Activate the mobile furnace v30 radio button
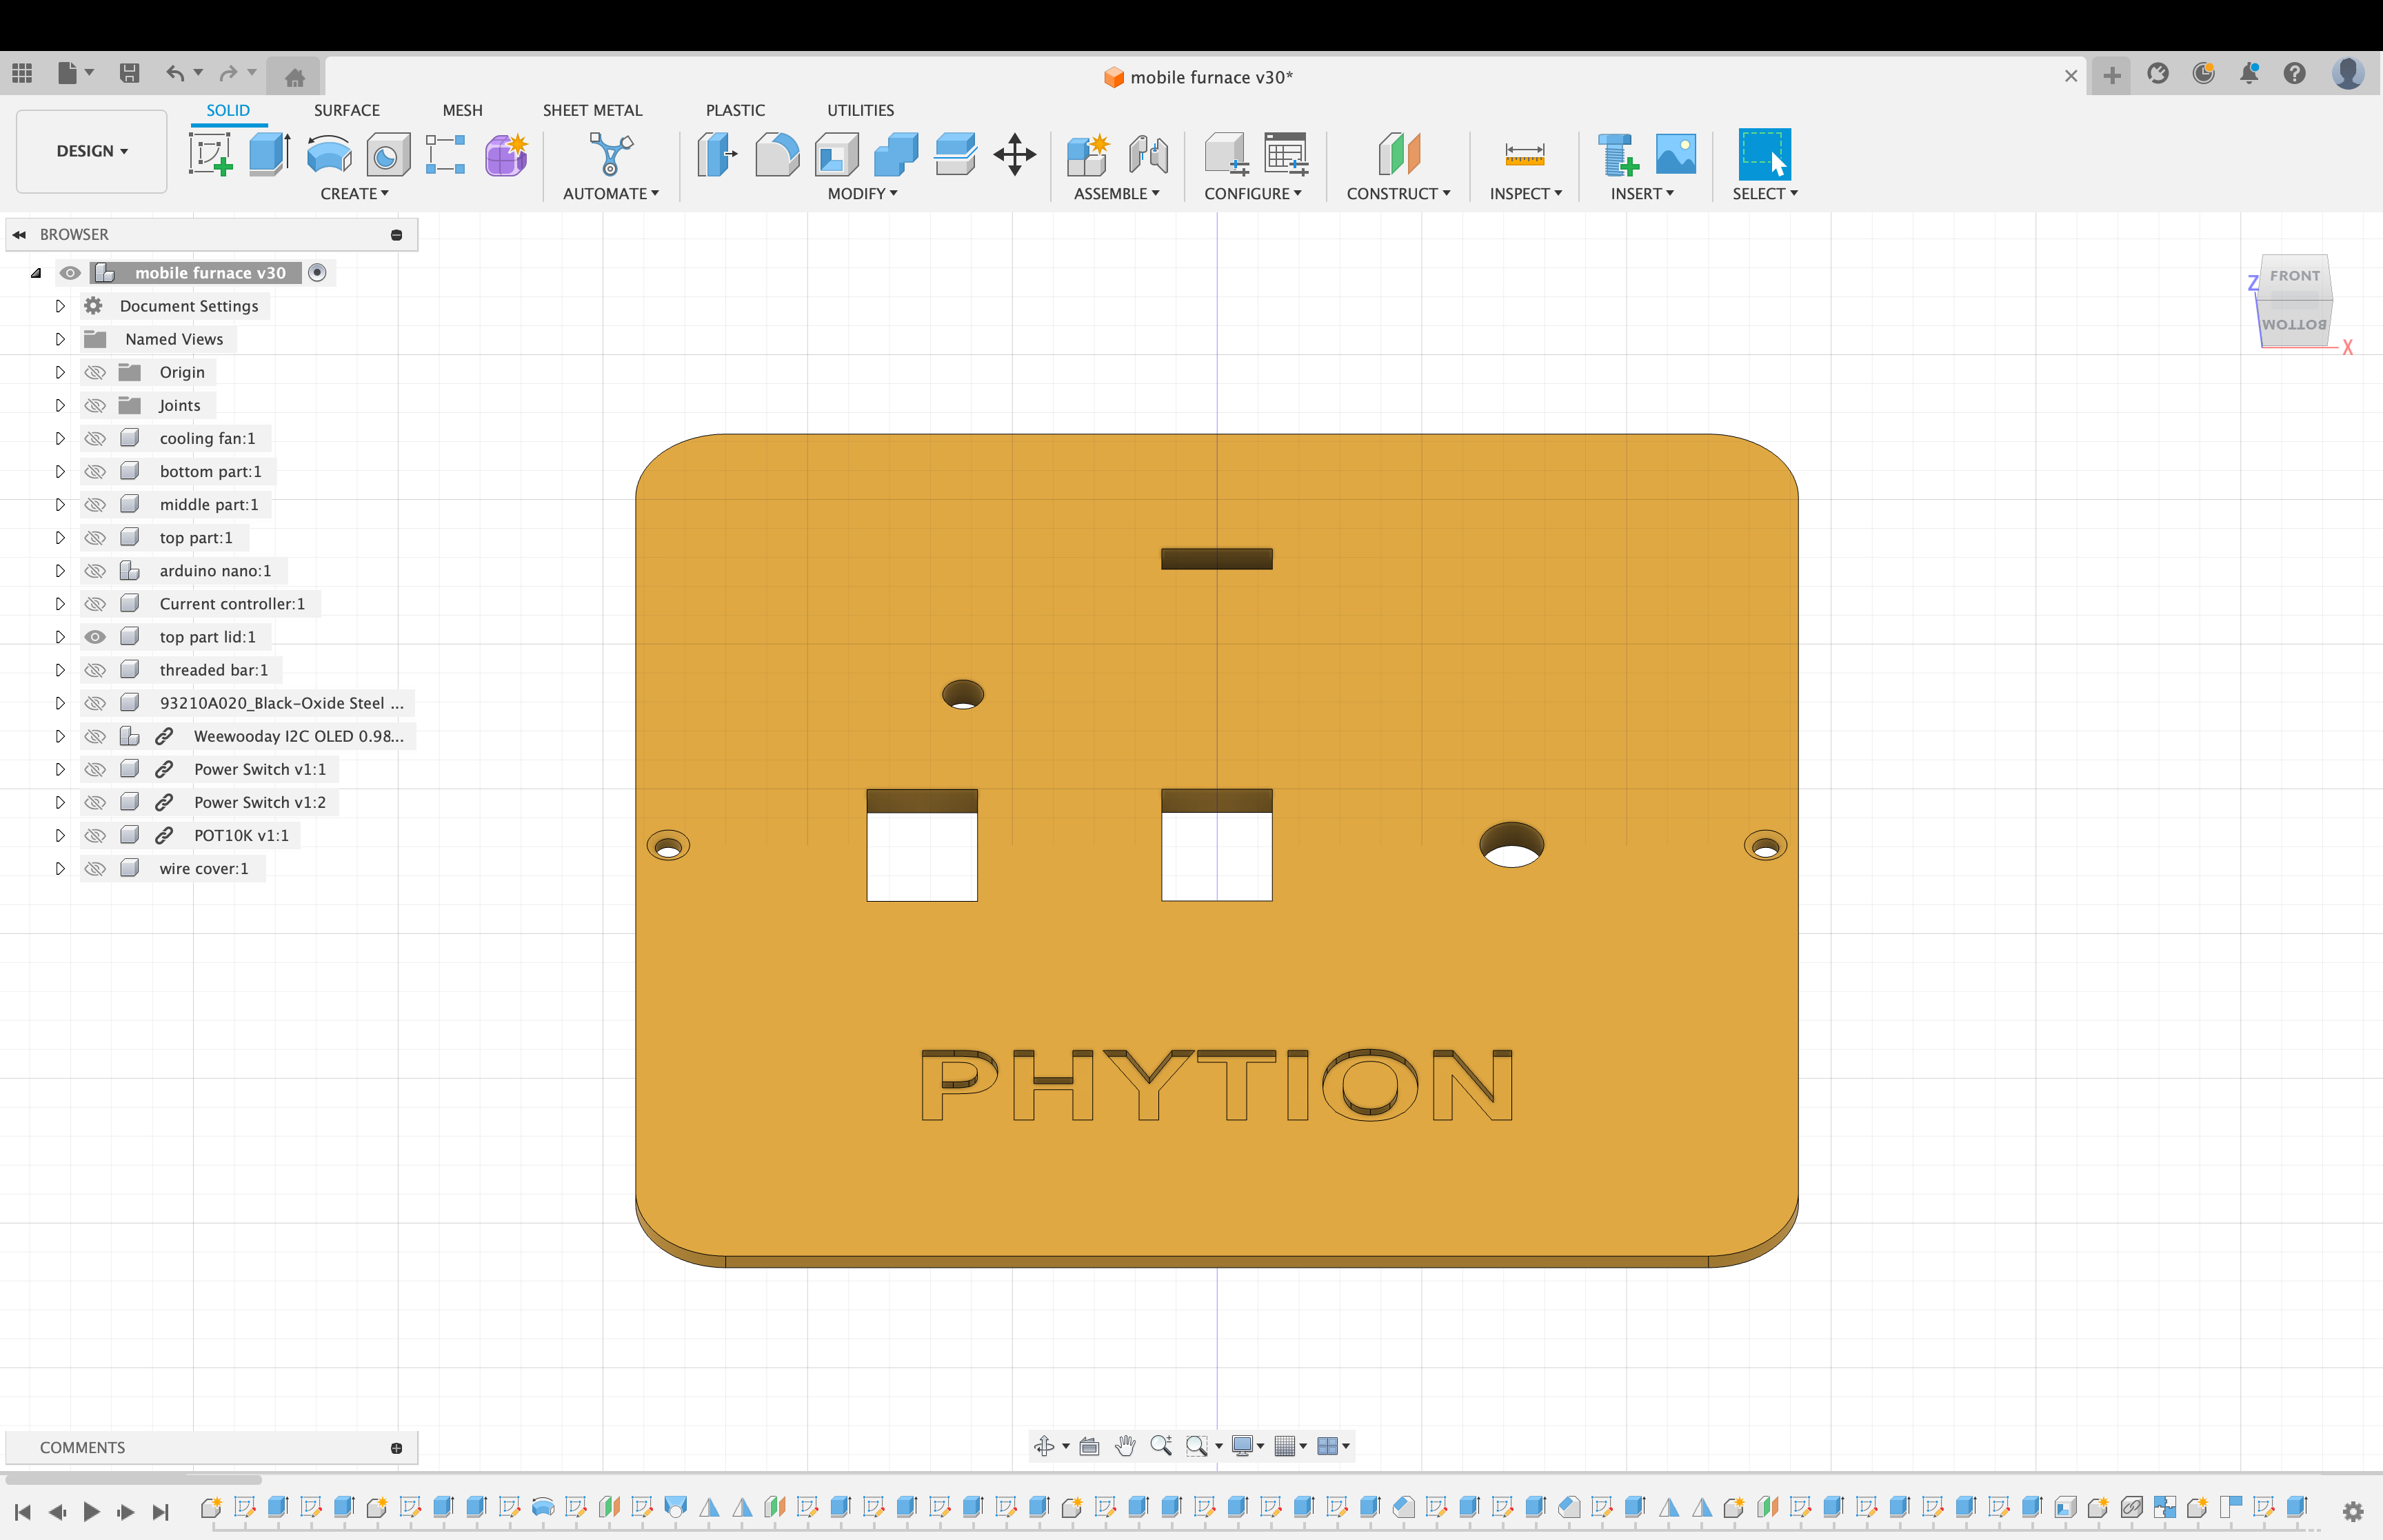The width and height of the screenshot is (2383, 1540). click(317, 273)
